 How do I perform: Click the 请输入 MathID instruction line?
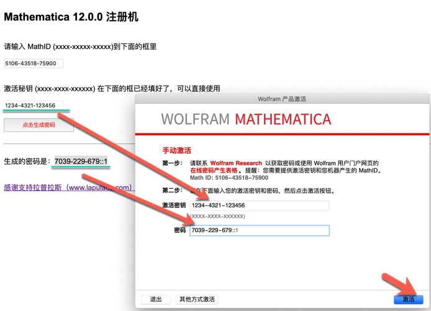(x=80, y=47)
